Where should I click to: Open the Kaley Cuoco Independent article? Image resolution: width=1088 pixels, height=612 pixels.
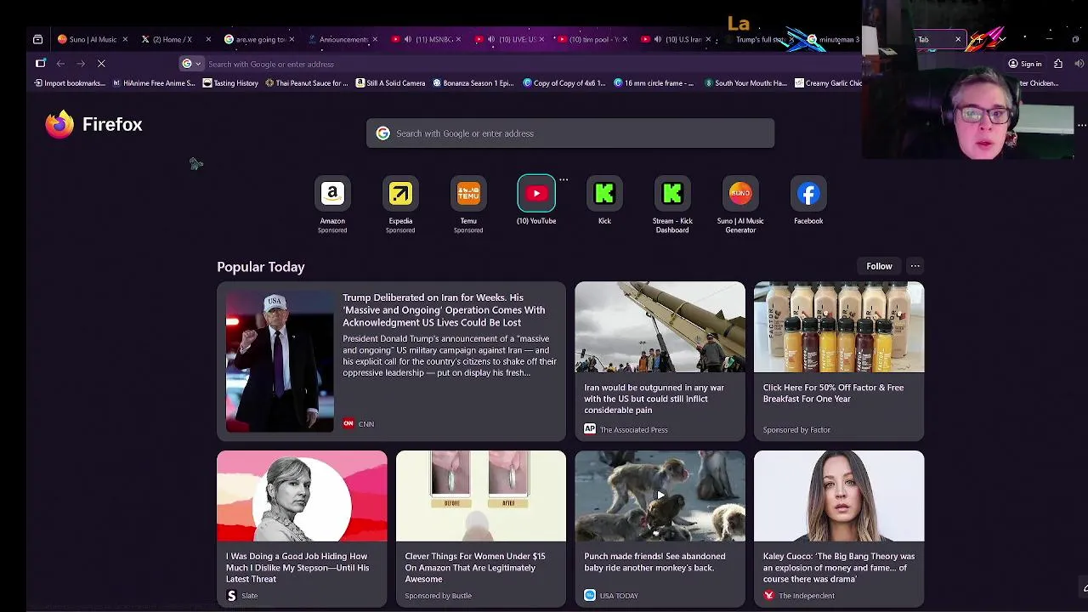click(839, 529)
